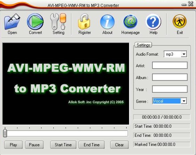Quit using the Exit icon
Image resolution: width=196 pixels, height=155 pixels.
click(x=180, y=21)
